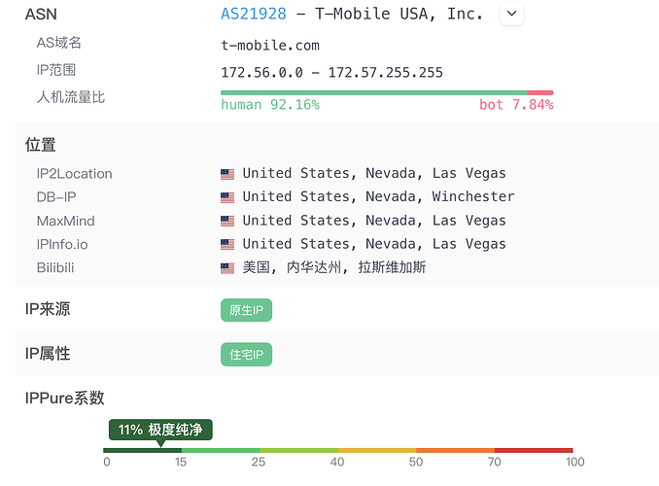This screenshot has height=486, width=659.
Task: Click the 原生IP badge
Action: click(246, 310)
